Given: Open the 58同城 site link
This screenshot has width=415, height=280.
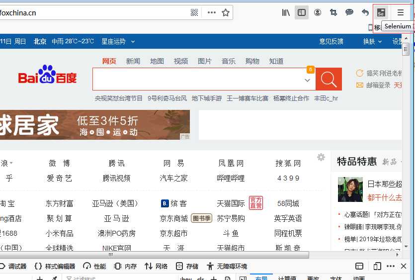Looking at the screenshot, I should [288, 203].
